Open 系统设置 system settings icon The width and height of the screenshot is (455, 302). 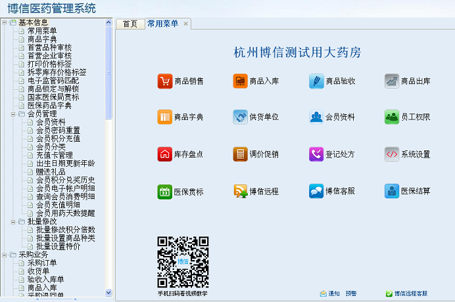pyautogui.click(x=392, y=154)
